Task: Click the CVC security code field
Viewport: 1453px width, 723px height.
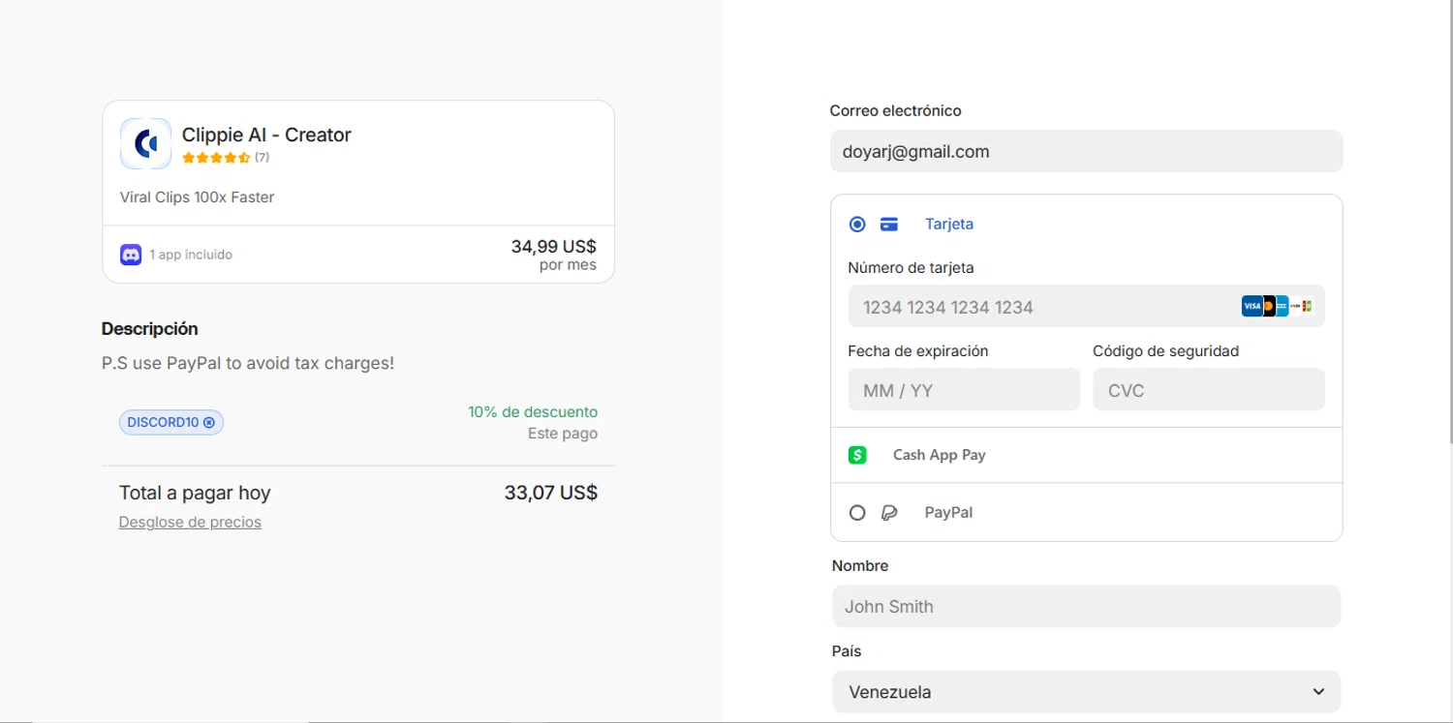Action: point(1208,390)
